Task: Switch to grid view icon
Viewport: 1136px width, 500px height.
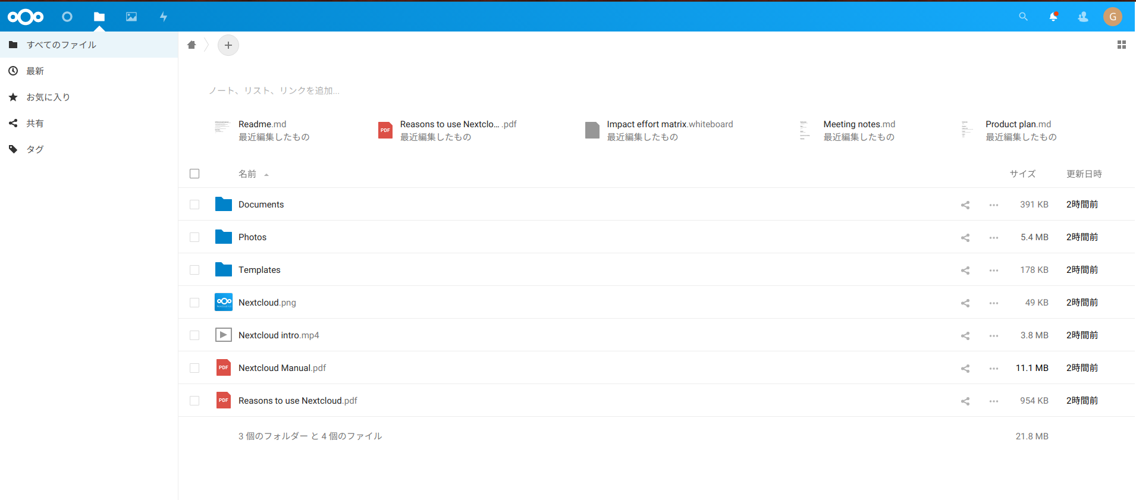Action: (1122, 45)
